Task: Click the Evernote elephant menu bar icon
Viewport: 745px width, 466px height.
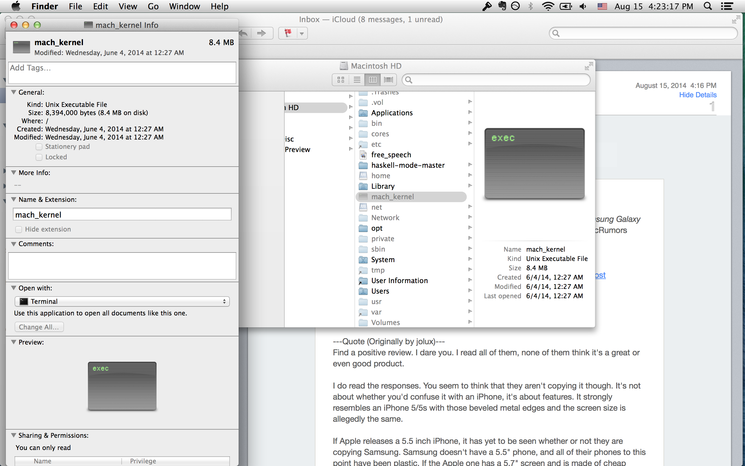Action: (x=502, y=6)
